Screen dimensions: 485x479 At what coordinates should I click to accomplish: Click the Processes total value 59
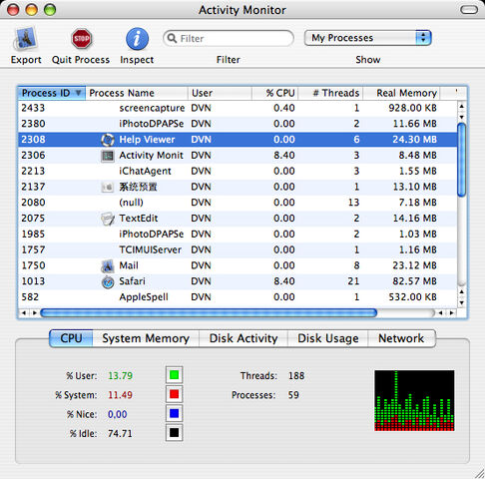[293, 395]
